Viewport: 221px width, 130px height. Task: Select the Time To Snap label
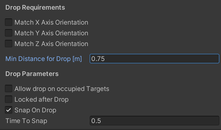pos(26,121)
